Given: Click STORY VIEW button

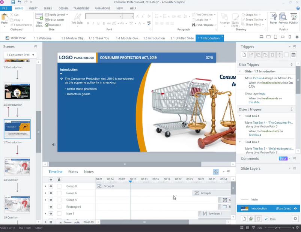Looking at the screenshot, I should pos(15,38).
